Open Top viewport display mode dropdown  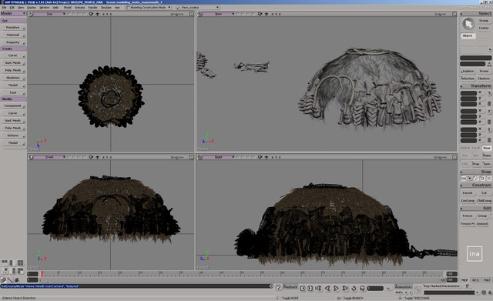tap(177, 14)
